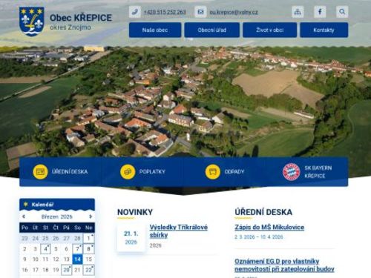
Task: Open the Naše obec menu
Action: pos(155,30)
